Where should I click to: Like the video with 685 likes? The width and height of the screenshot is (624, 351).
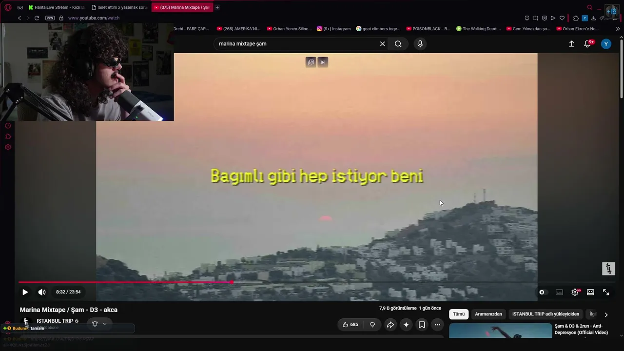click(351, 325)
